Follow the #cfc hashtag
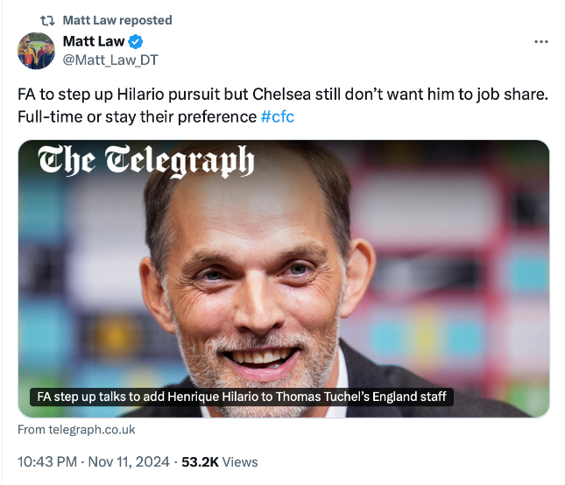The height and width of the screenshot is (485, 565). pos(278,116)
